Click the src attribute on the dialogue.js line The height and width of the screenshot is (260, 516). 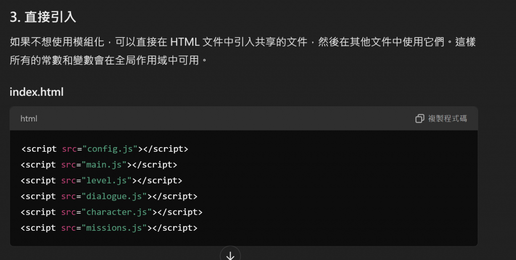(69, 196)
